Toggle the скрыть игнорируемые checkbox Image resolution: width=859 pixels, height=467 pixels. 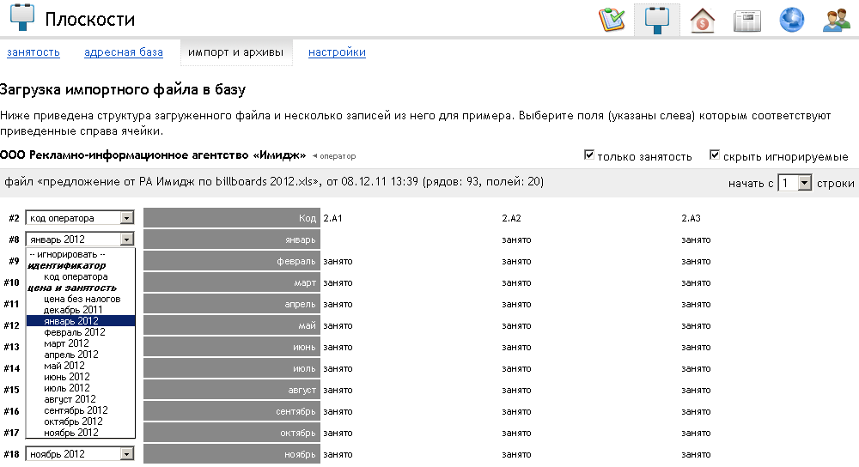click(715, 155)
